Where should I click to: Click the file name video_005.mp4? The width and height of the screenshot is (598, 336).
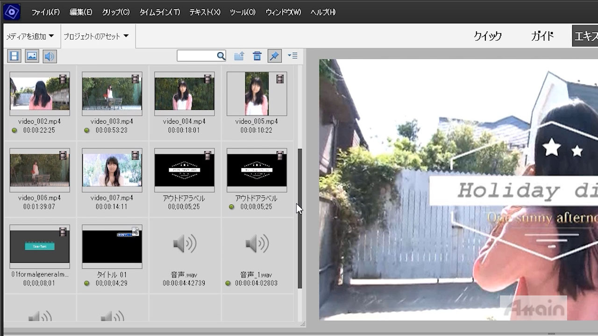tap(257, 121)
